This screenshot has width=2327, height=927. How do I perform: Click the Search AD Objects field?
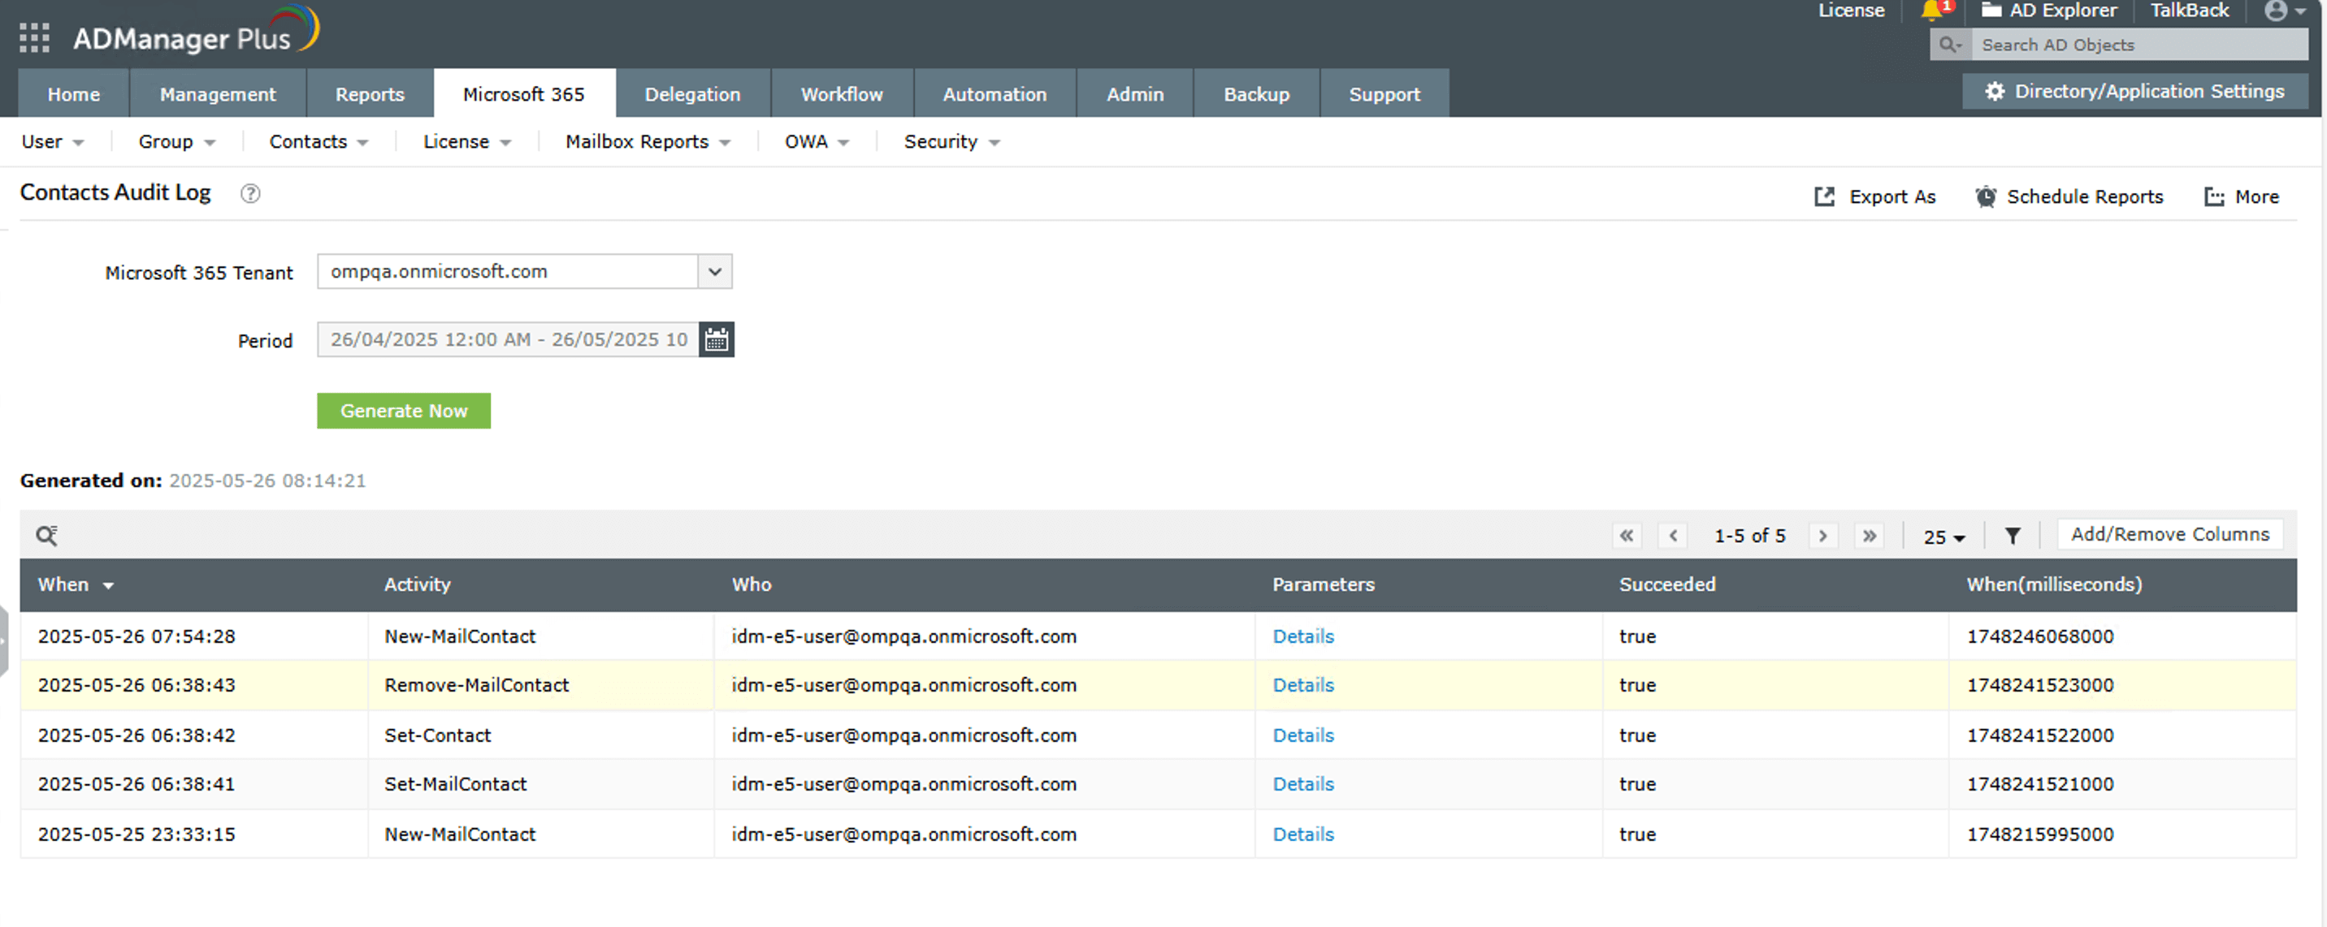coord(2136,45)
